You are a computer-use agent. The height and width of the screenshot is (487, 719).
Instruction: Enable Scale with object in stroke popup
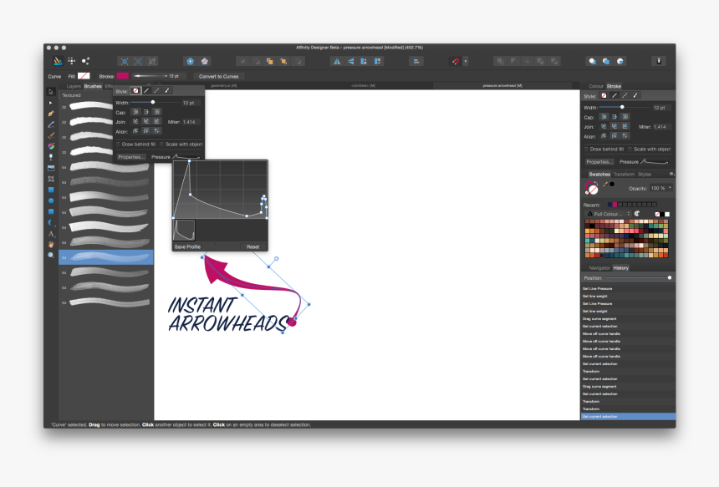point(162,145)
